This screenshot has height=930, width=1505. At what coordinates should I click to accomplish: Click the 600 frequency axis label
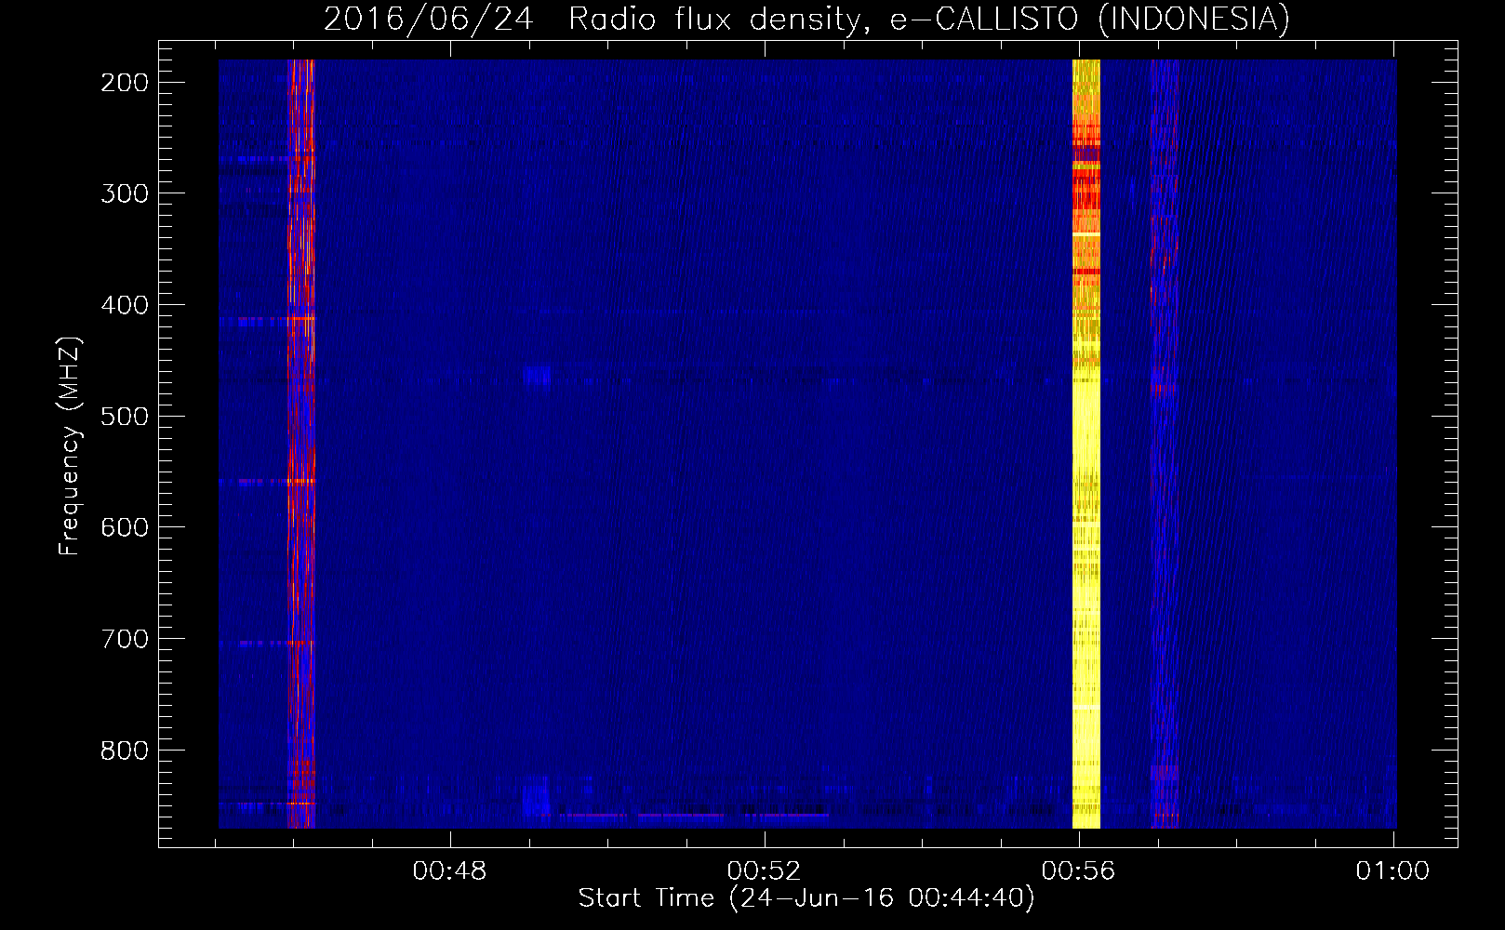pyautogui.click(x=125, y=527)
